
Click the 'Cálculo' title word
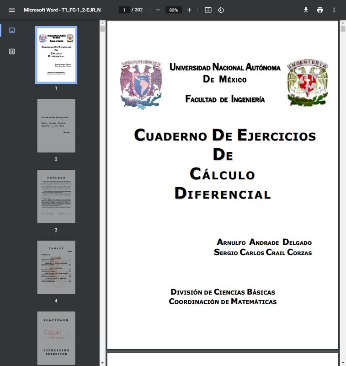(x=223, y=174)
